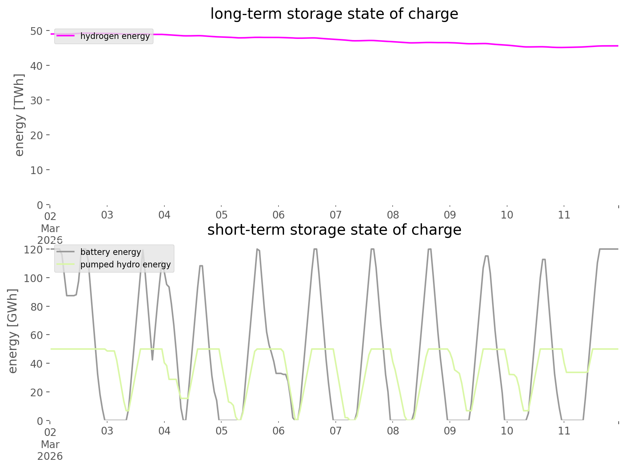Click the 'Mar 2026' label under the short-term chart
Screen dimensions: 626x469
coord(50,450)
